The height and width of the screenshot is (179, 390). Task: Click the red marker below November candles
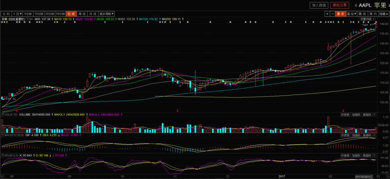coord(178,110)
